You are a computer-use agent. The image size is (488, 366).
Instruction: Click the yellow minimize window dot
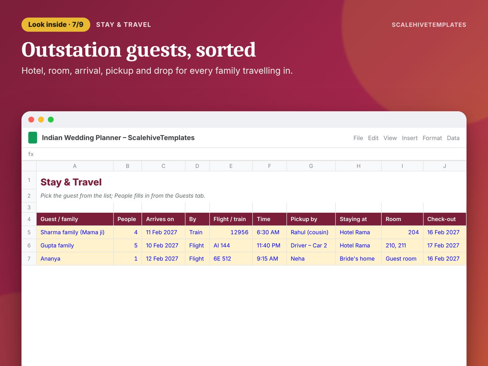(41, 120)
